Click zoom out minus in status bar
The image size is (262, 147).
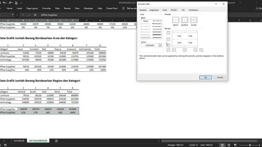coord(240,145)
